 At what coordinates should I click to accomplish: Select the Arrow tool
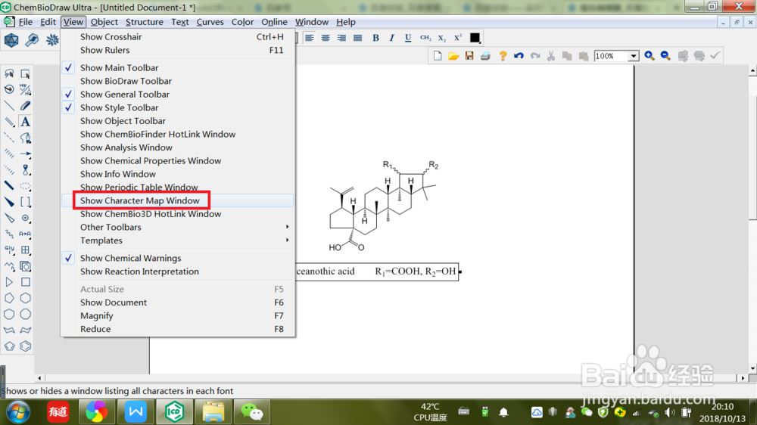[x=25, y=154]
